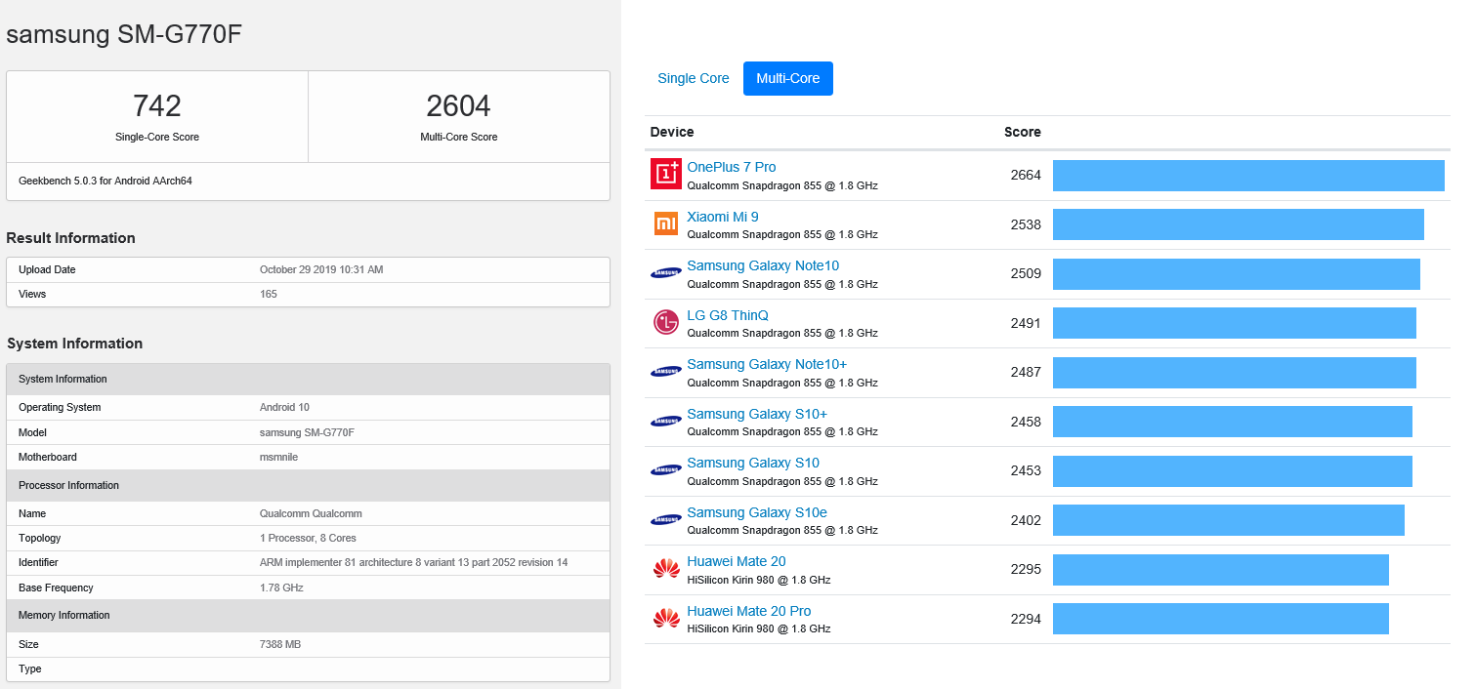This screenshot has height=689, width=1475.
Task: Click Huawei logo beside Mate 20 row
Action: click(x=665, y=569)
